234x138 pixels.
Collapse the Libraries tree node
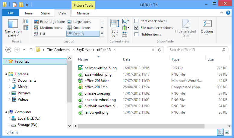tap(6, 74)
